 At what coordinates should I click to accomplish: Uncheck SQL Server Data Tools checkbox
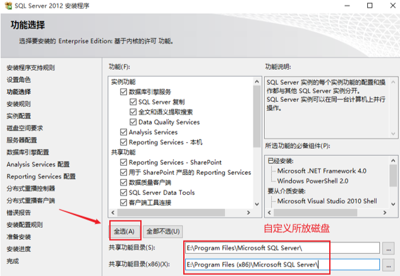tap(123, 192)
